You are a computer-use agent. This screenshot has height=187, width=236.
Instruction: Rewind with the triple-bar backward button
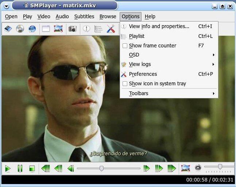(x=46, y=168)
